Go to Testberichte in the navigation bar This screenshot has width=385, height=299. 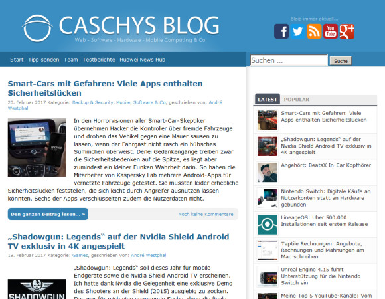coord(99,60)
